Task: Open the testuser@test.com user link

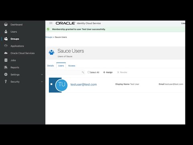Action: (x=84, y=85)
